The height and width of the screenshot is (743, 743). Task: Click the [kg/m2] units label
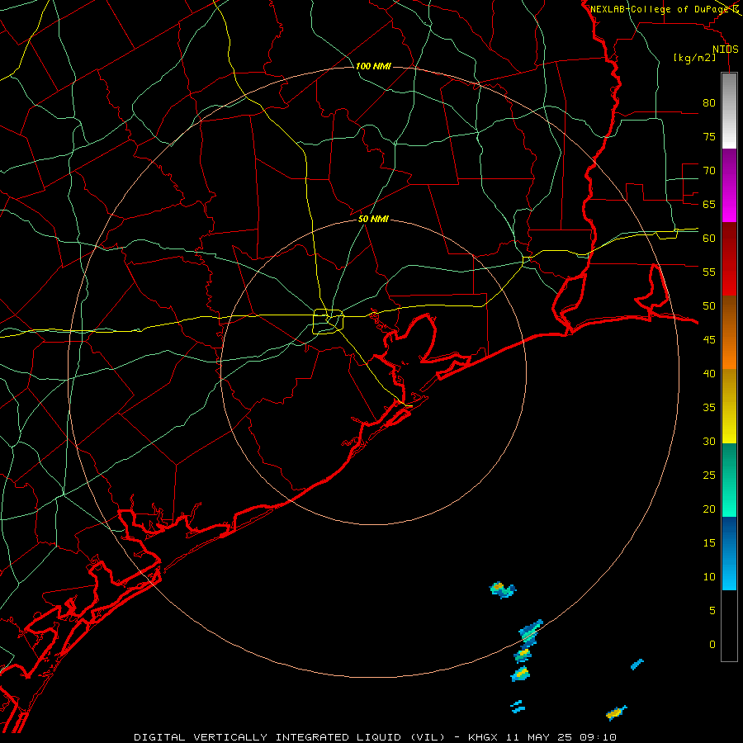click(694, 58)
